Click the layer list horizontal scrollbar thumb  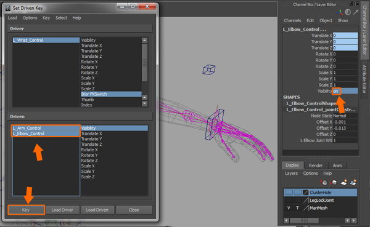point(304,221)
